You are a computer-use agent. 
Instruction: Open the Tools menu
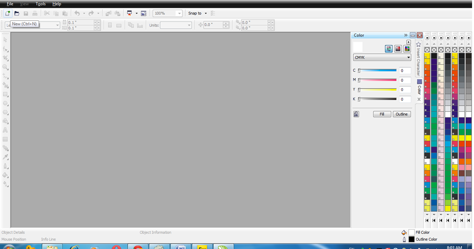(41, 4)
